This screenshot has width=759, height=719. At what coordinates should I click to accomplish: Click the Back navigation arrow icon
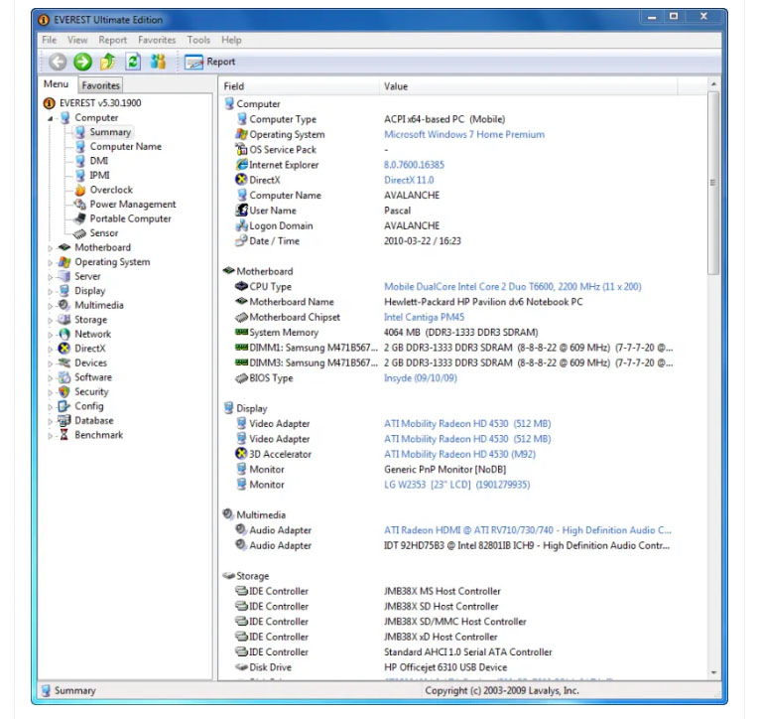(58, 62)
